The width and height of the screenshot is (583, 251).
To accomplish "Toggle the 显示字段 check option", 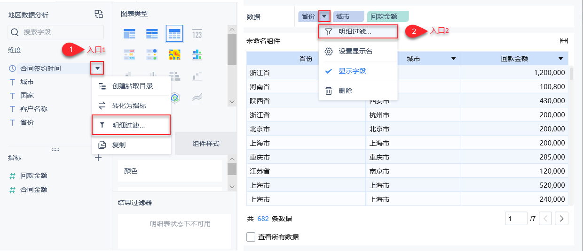I will click(x=352, y=71).
